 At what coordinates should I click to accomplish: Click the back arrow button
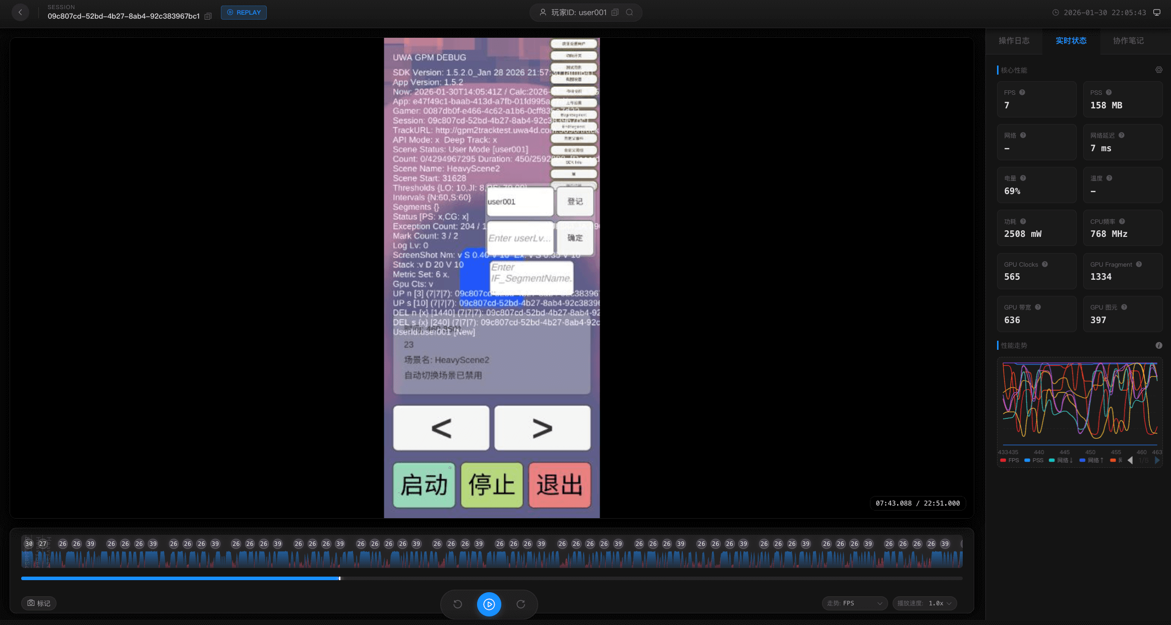click(x=20, y=12)
